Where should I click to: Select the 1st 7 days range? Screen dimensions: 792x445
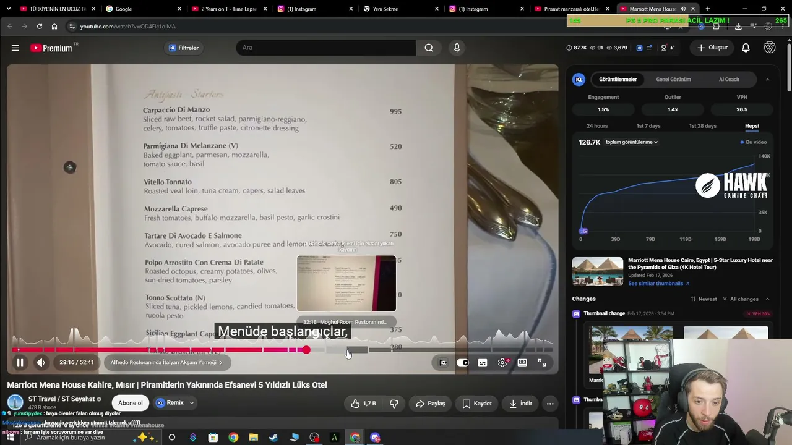[x=648, y=126]
